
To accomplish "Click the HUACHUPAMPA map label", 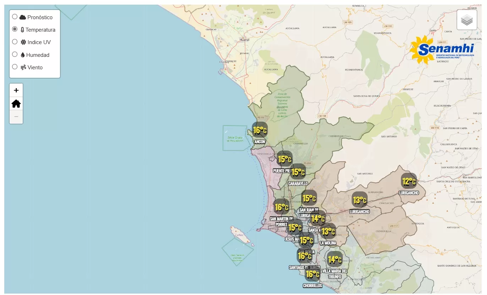I will click(x=442, y=106).
